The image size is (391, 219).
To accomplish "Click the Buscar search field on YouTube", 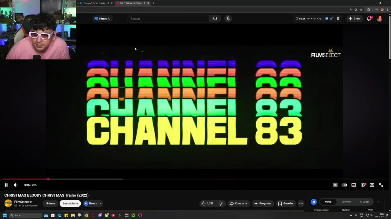I will [x=169, y=19].
